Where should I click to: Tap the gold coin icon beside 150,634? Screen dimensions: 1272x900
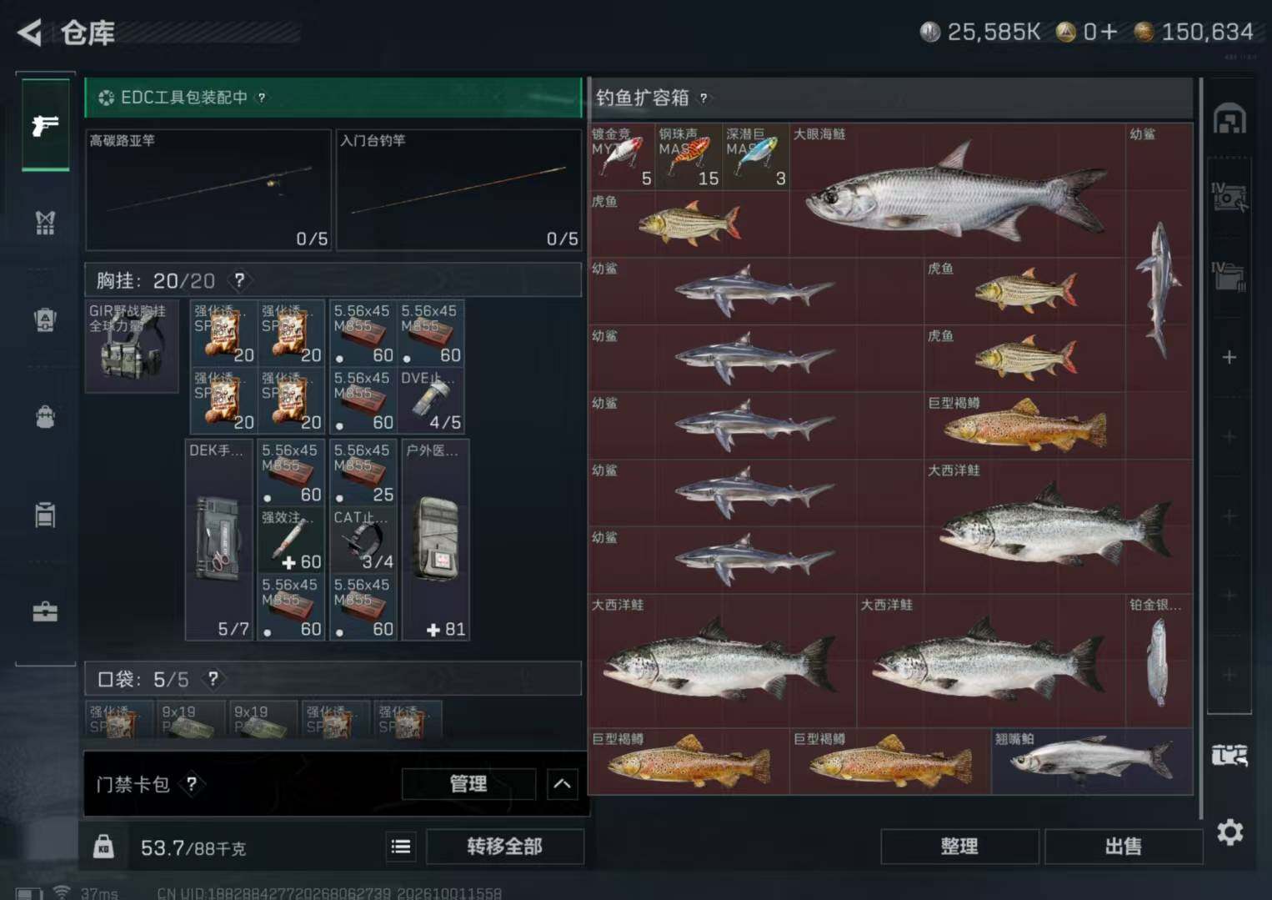(1144, 32)
